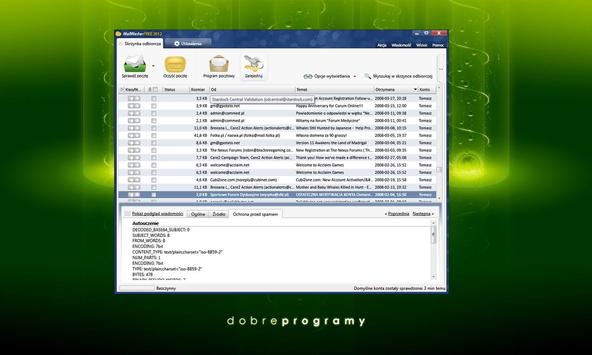592x355 pixels.
Task: Switch to the Ustawienia tab
Action: [187, 44]
